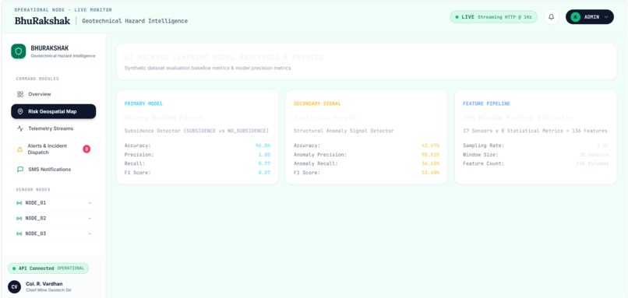The width and height of the screenshot is (628, 298).
Task: Click the BhuRakshak header title
Action: tap(42, 21)
